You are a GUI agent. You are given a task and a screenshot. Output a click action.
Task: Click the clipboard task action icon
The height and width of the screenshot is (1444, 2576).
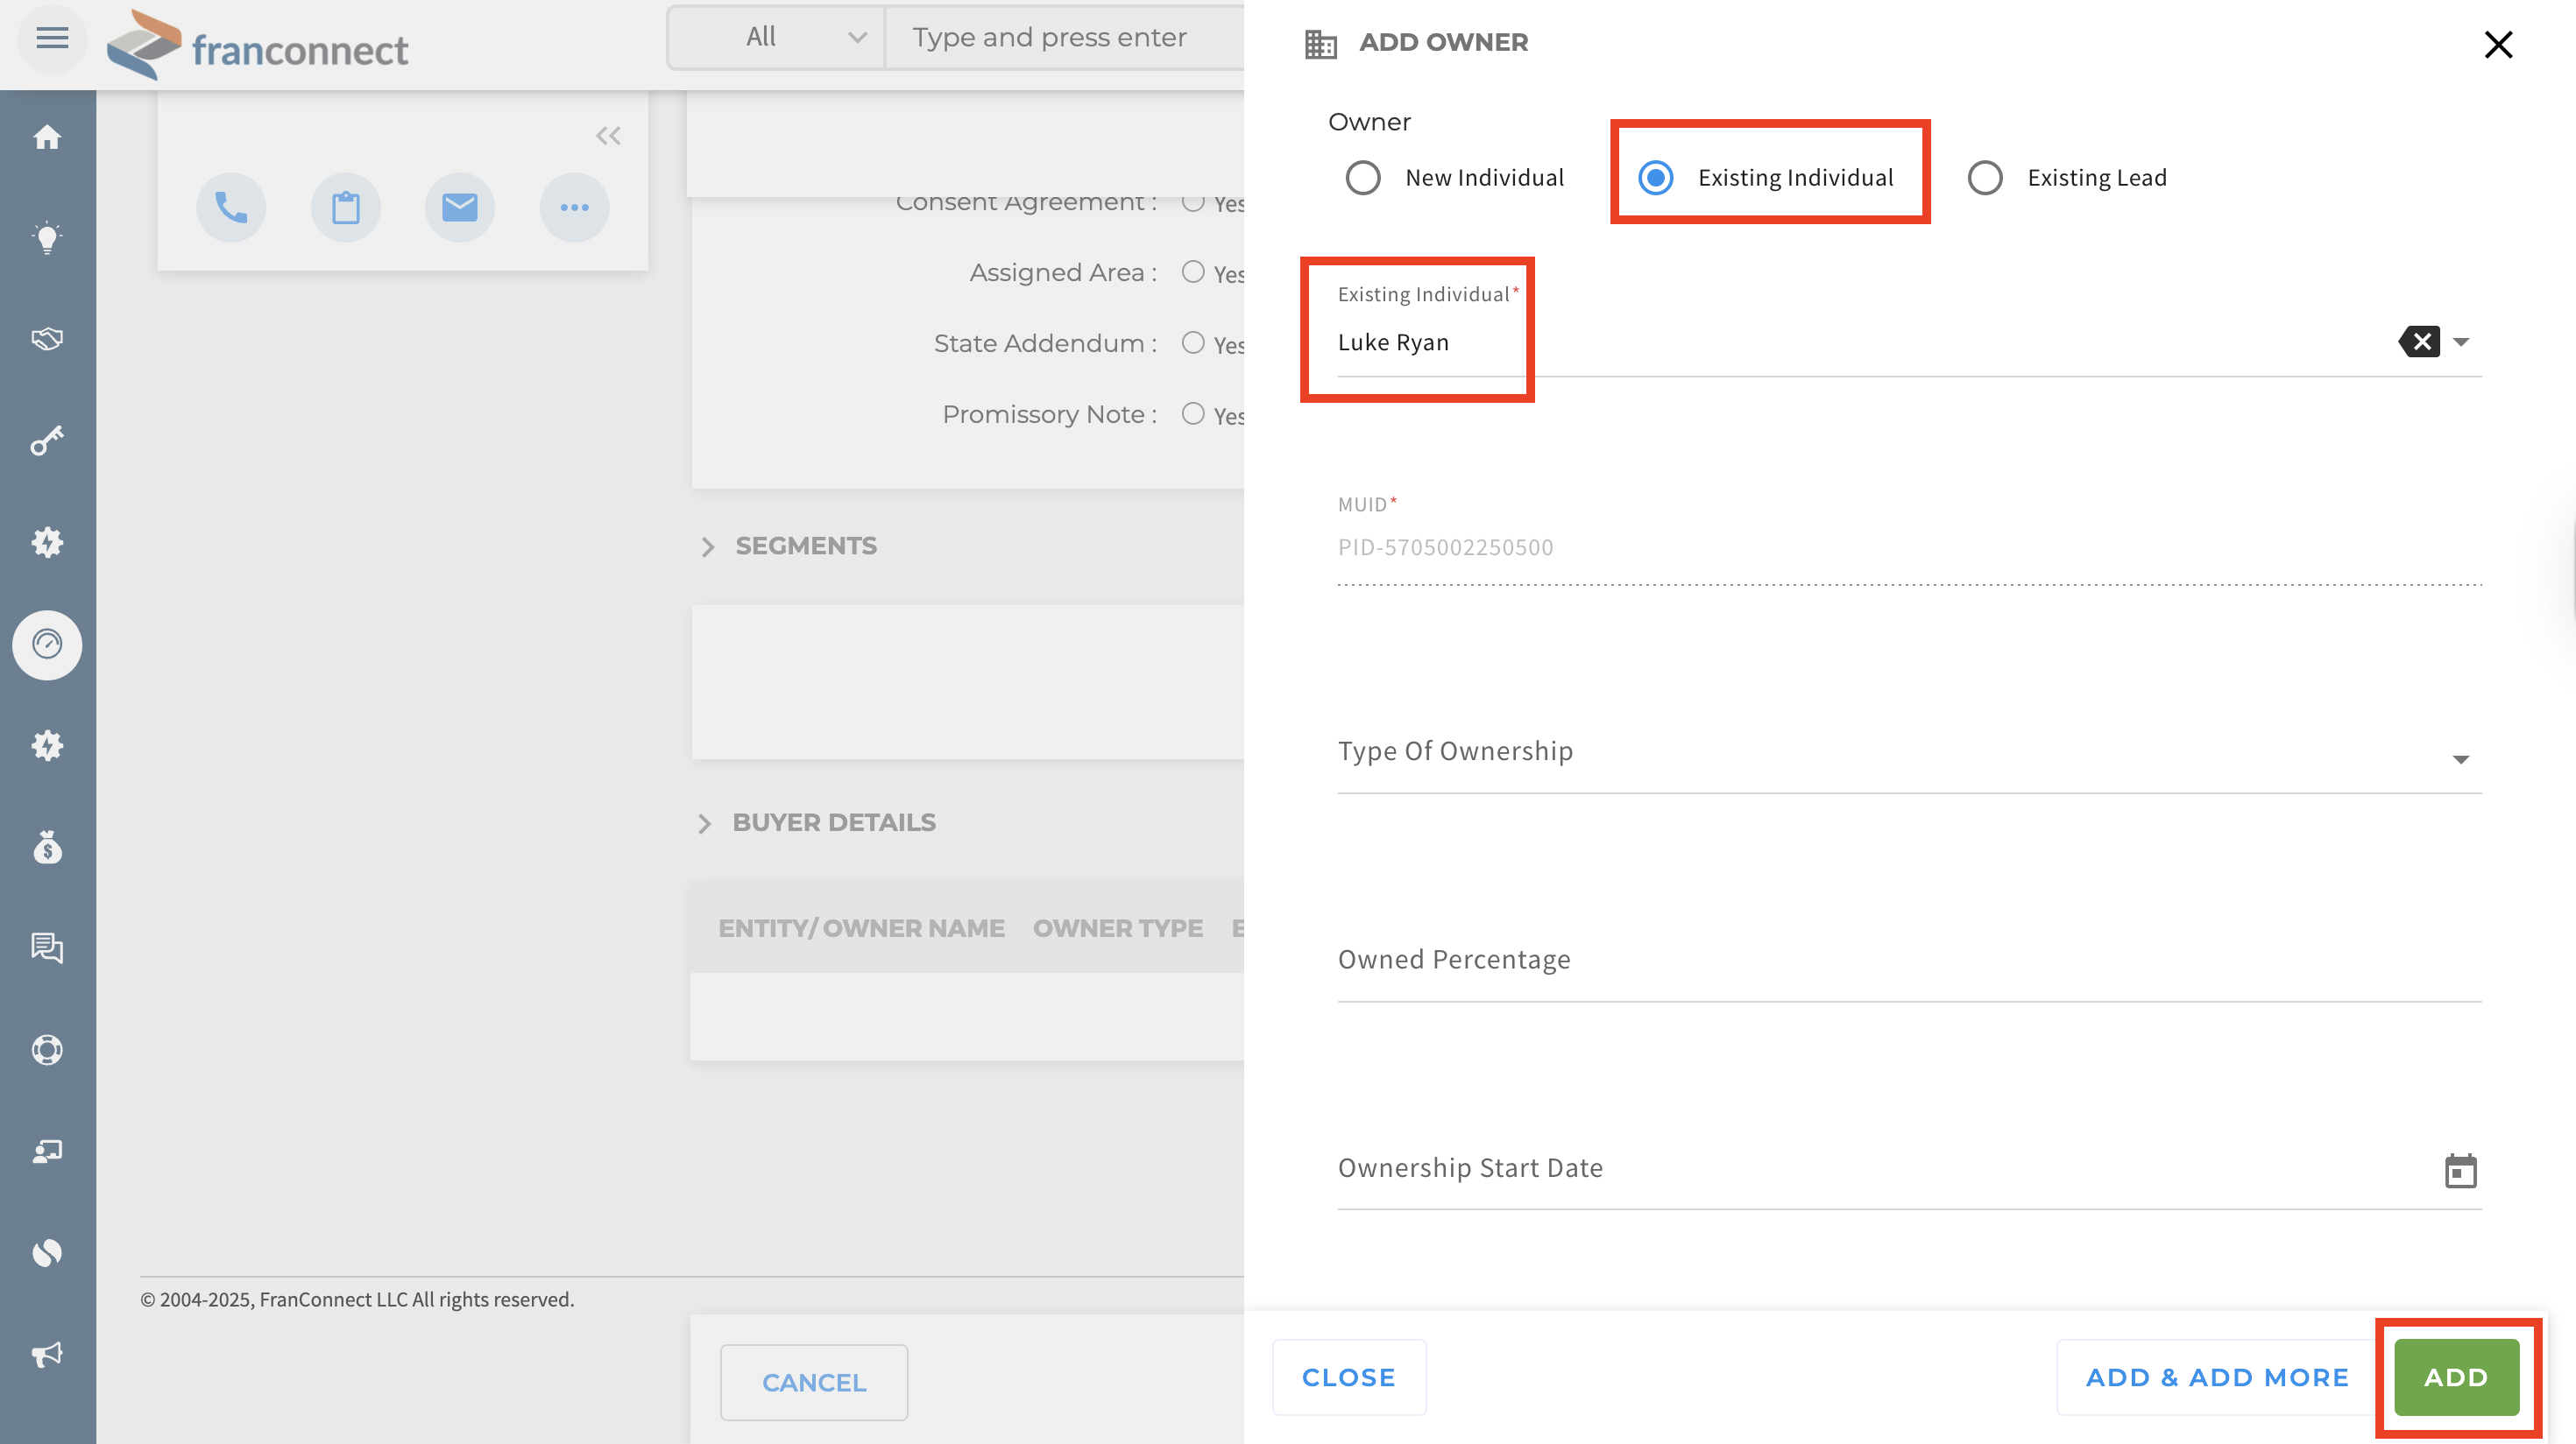click(346, 208)
